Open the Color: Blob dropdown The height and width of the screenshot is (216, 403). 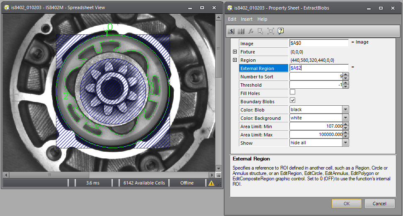coord(345,109)
